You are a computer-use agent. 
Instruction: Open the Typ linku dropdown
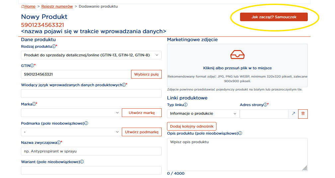click(x=203, y=114)
